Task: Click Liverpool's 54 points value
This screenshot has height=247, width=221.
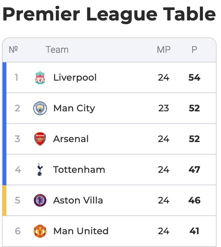Action: 194,77
